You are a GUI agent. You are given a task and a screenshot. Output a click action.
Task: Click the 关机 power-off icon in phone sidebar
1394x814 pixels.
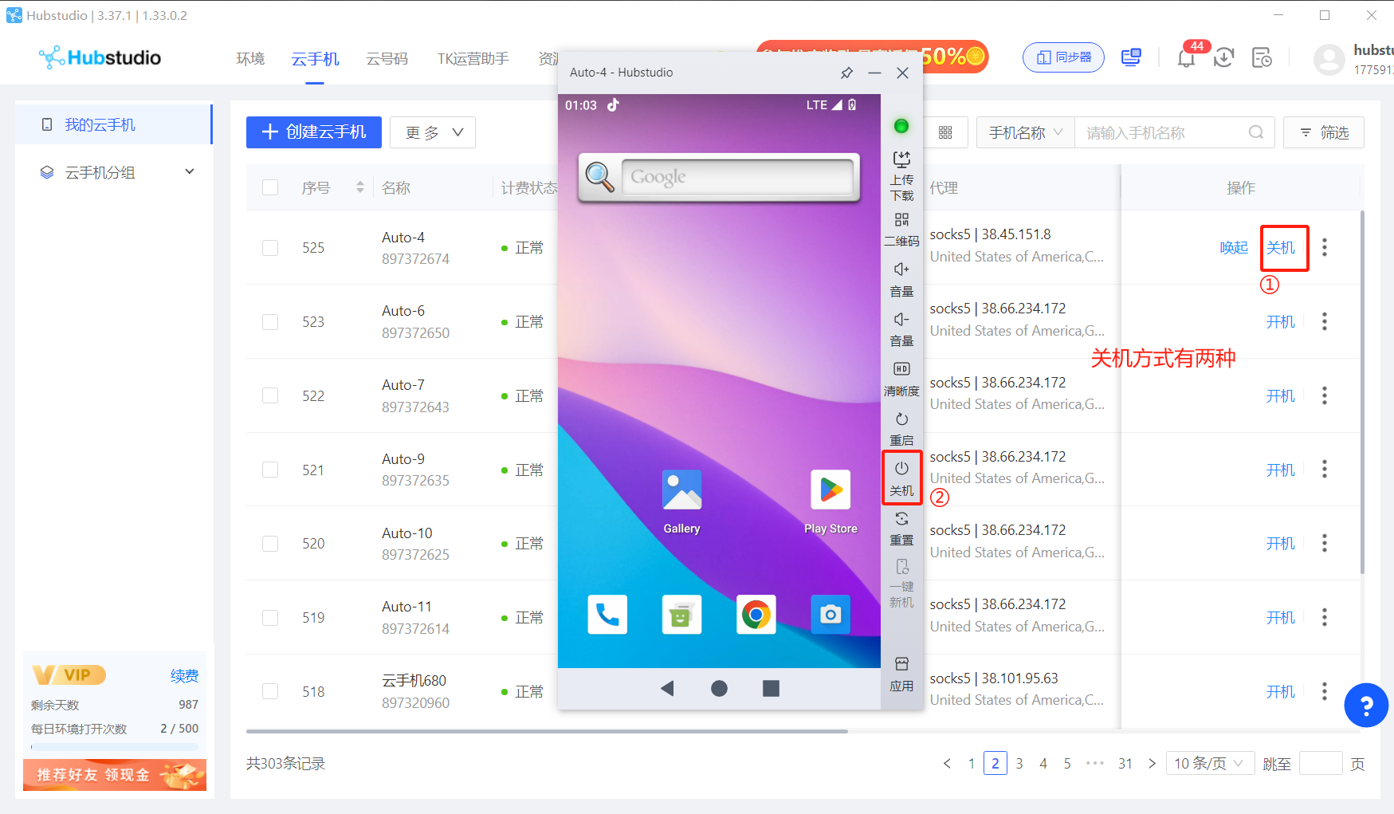(901, 477)
